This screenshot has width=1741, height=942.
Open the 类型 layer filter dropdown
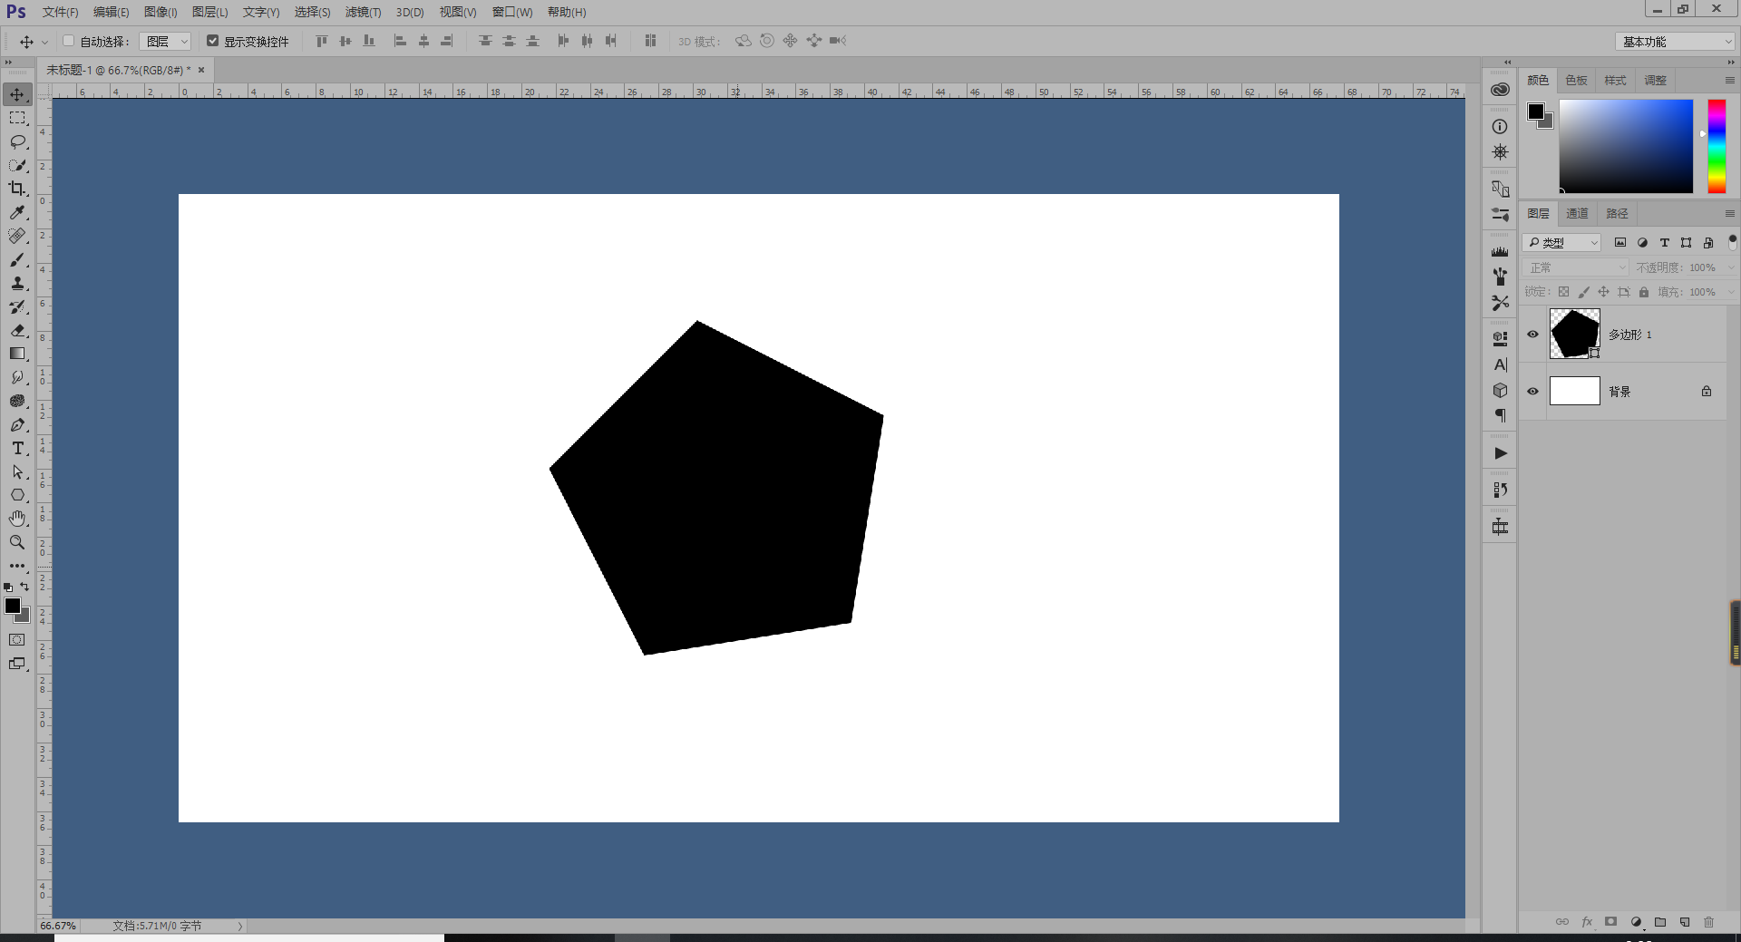click(1561, 242)
